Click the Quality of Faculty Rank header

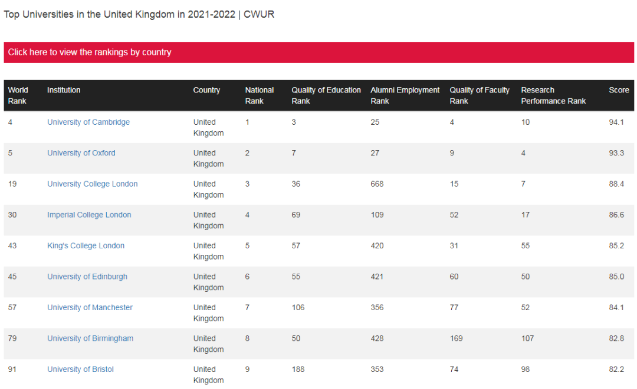tap(480, 95)
